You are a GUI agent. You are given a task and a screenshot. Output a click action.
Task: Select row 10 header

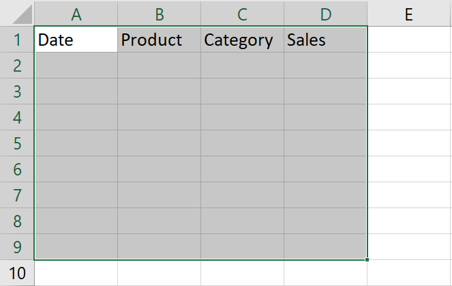(17, 273)
